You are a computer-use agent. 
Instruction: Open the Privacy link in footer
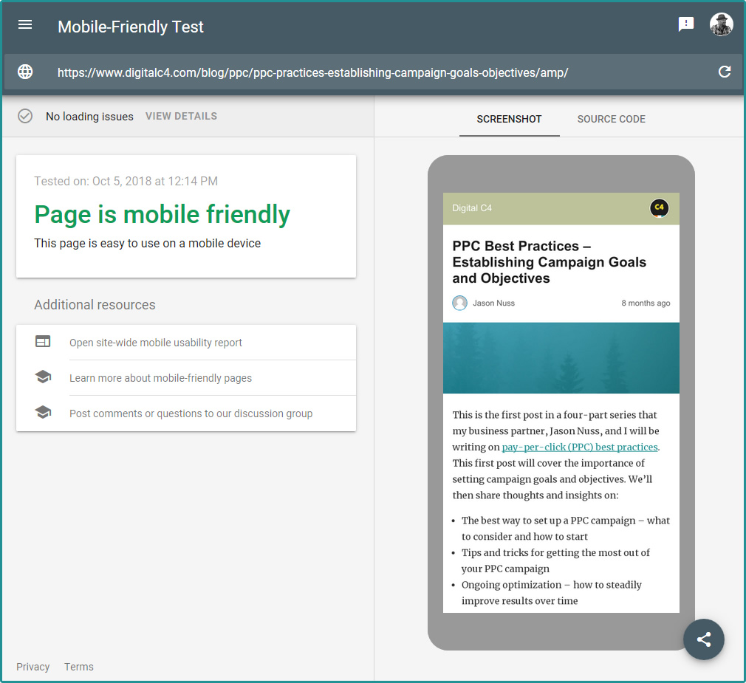click(x=33, y=667)
